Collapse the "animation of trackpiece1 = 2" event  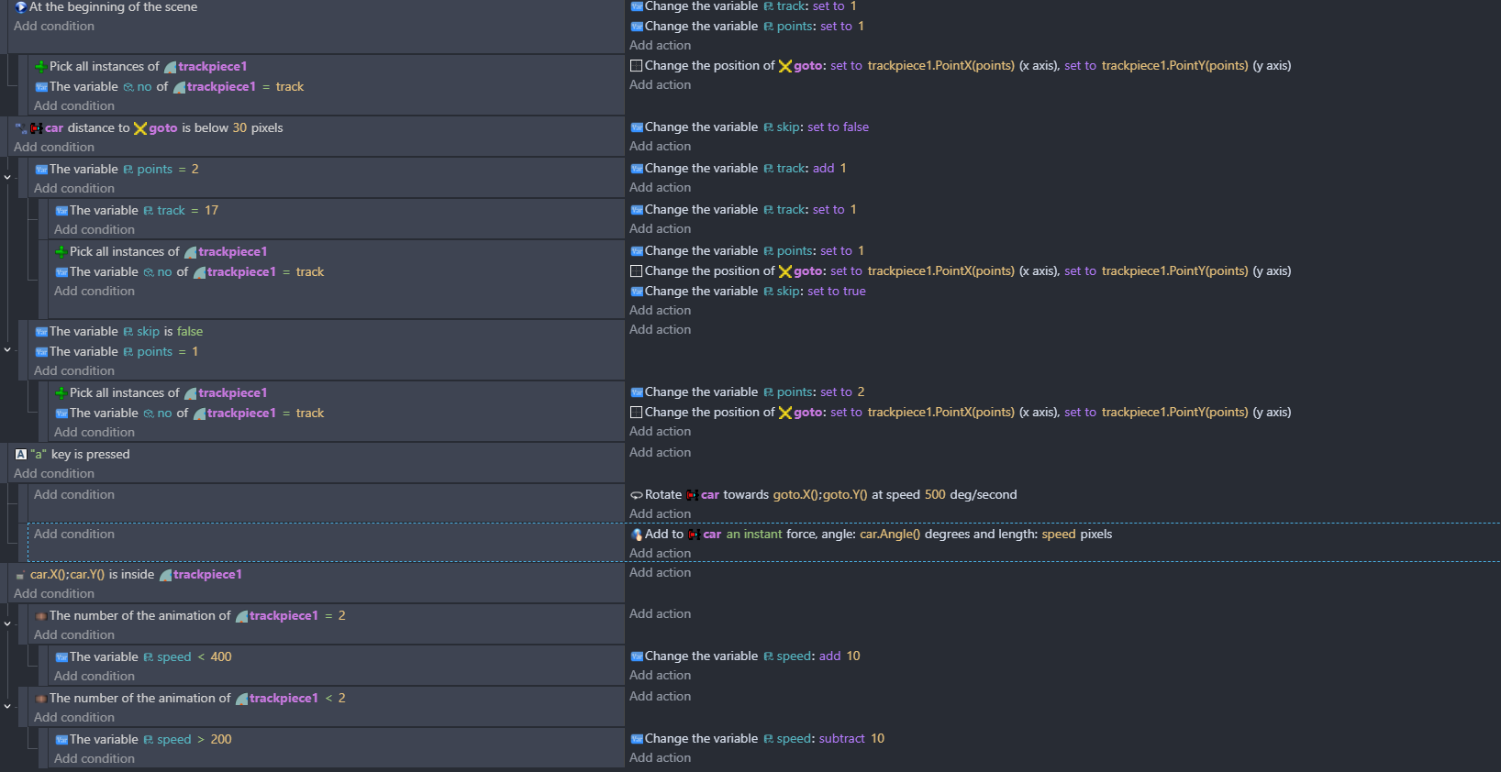pos(7,624)
